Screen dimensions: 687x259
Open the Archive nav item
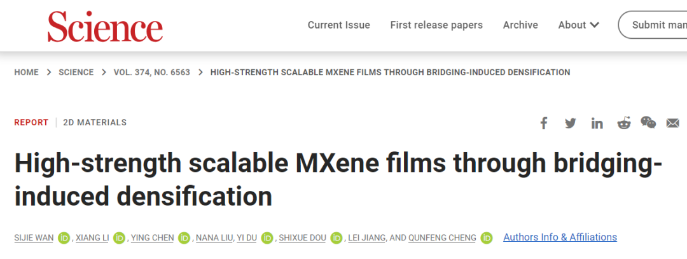click(x=520, y=25)
